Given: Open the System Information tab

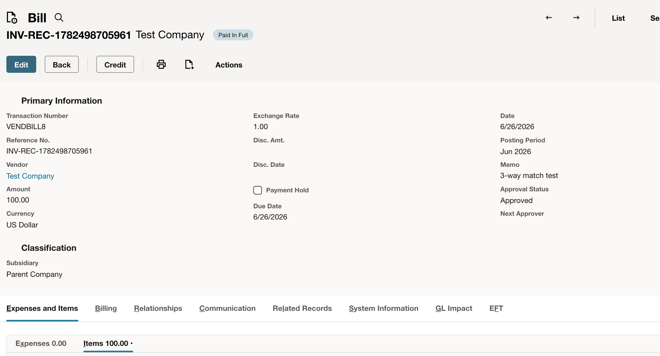Looking at the screenshot, I should click(x=384, y=308).
